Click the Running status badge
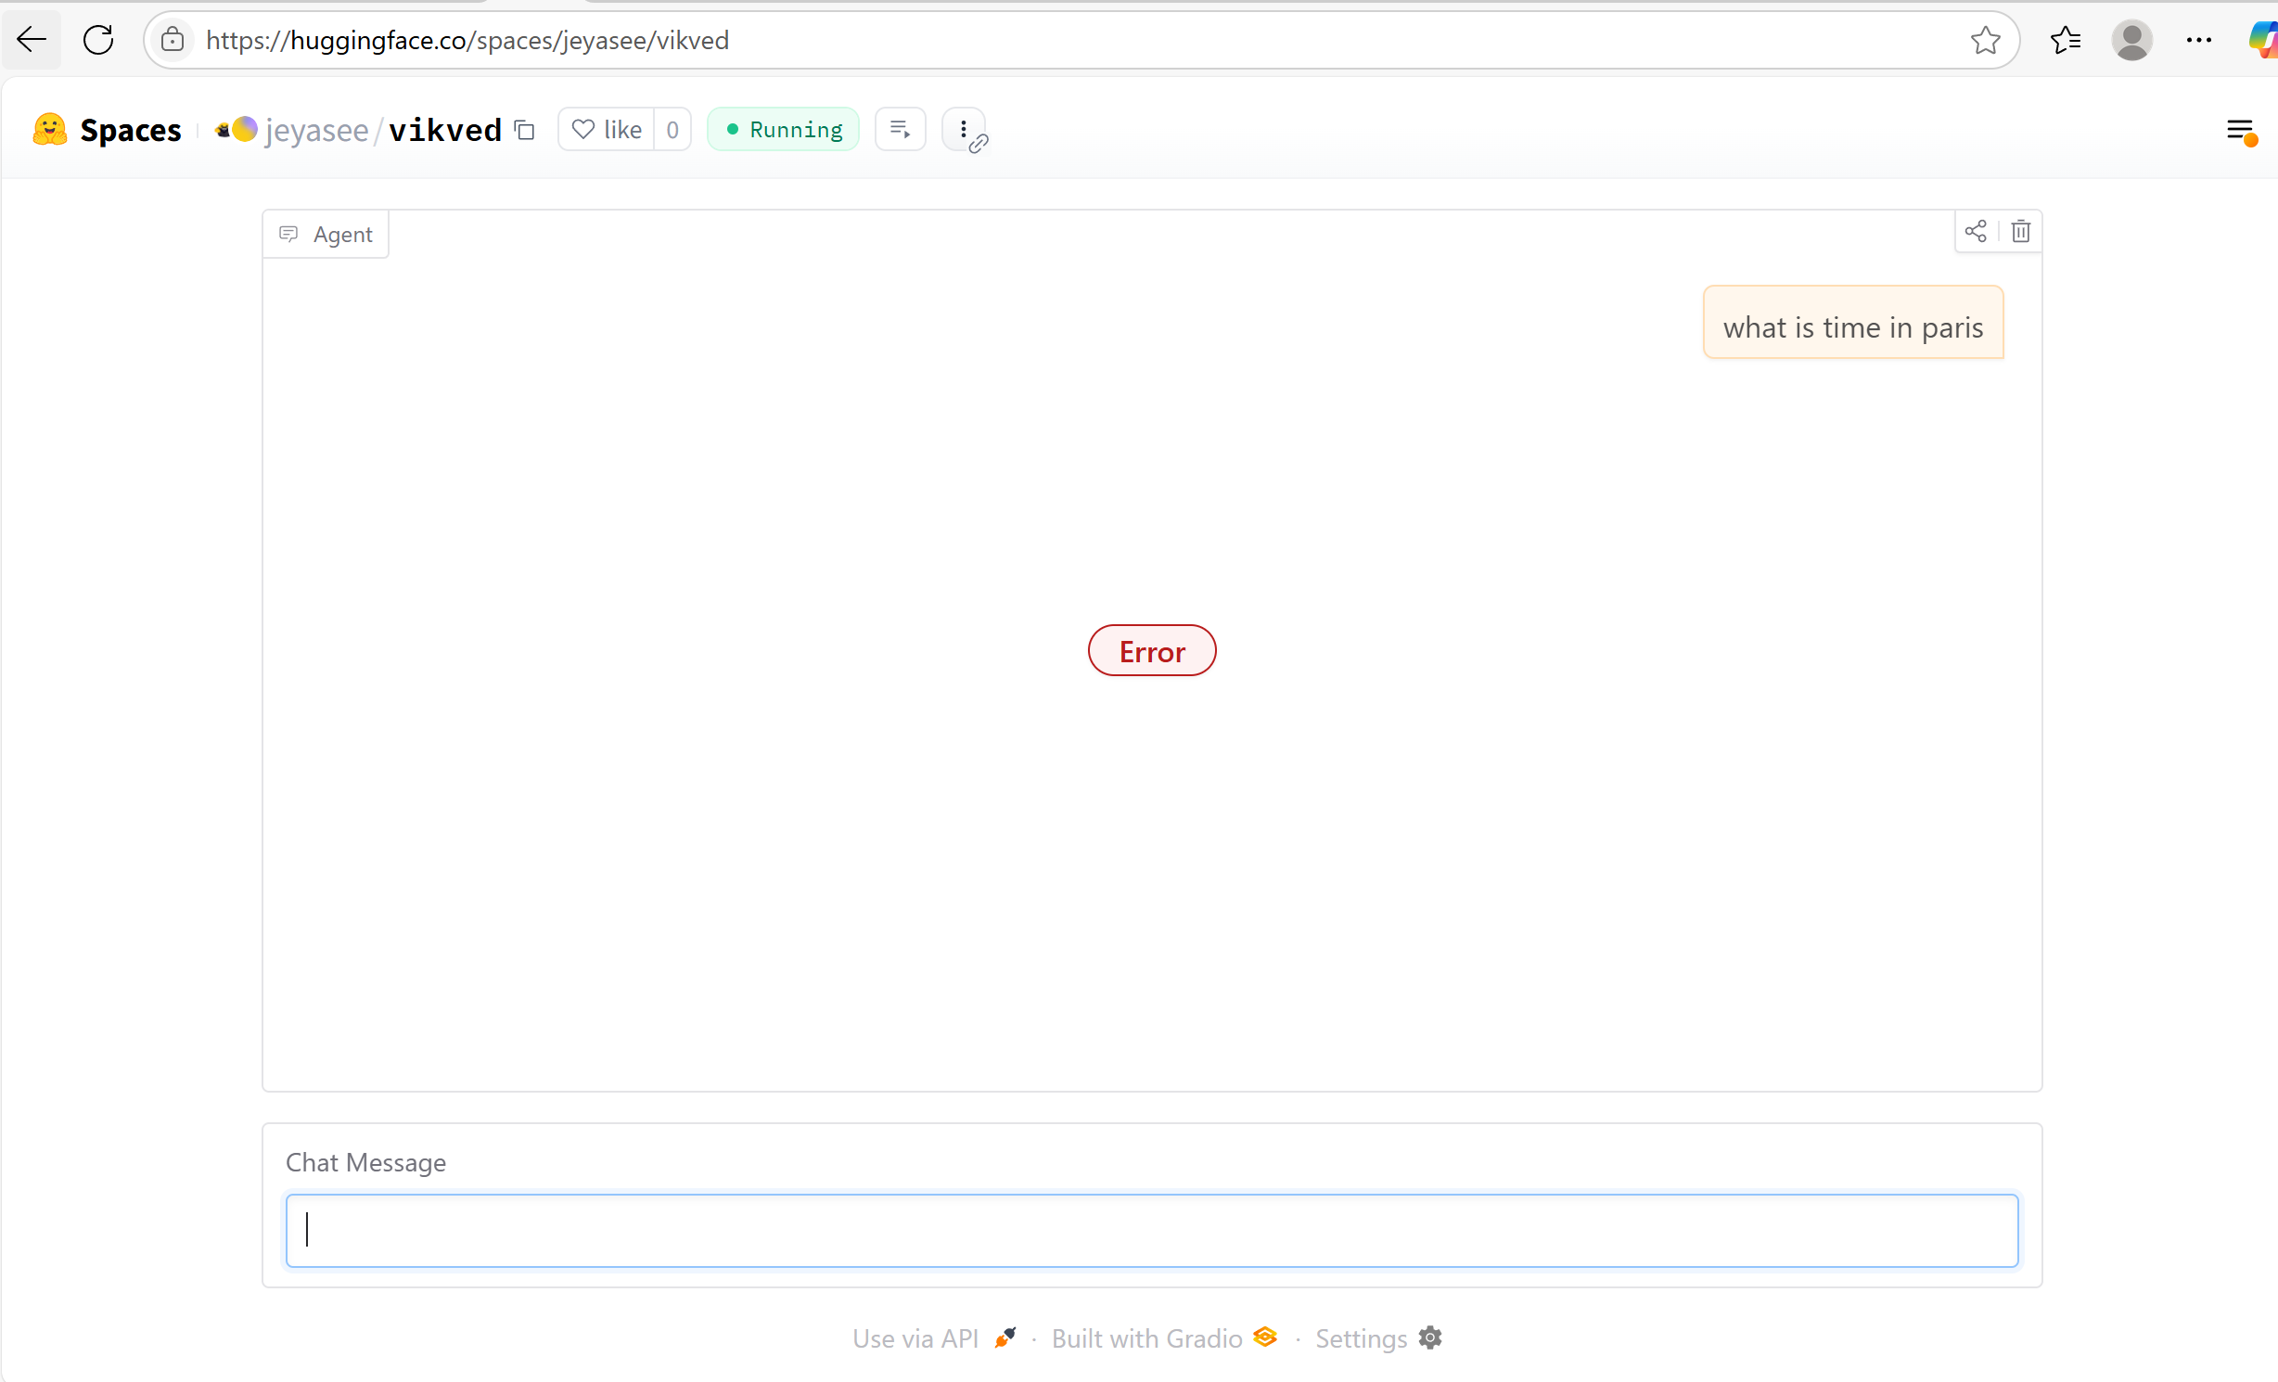The image size is (2278, 1382). click(x=783, y=129)
